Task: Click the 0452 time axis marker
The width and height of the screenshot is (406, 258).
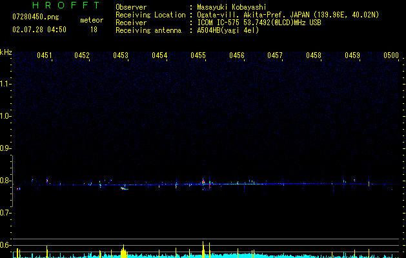Action: (x=82, y=55)
